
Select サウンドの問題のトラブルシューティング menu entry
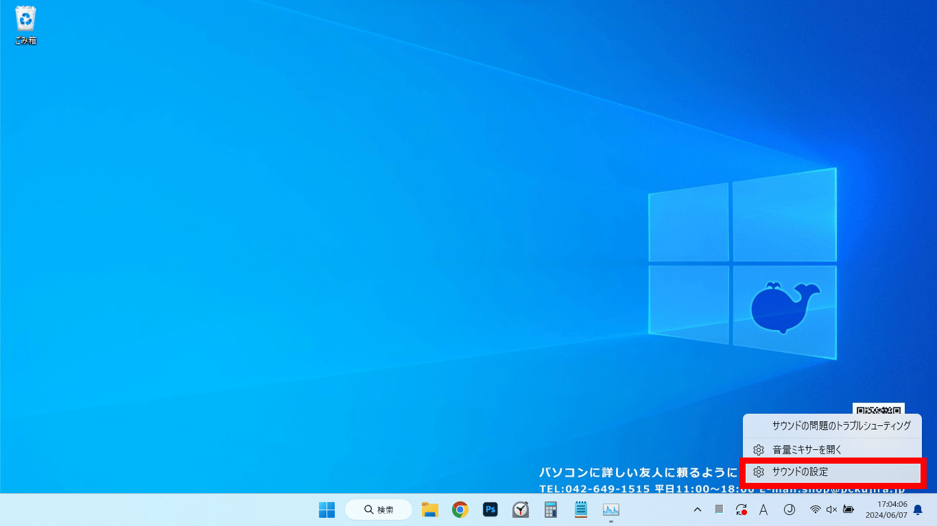click(841, 425)
